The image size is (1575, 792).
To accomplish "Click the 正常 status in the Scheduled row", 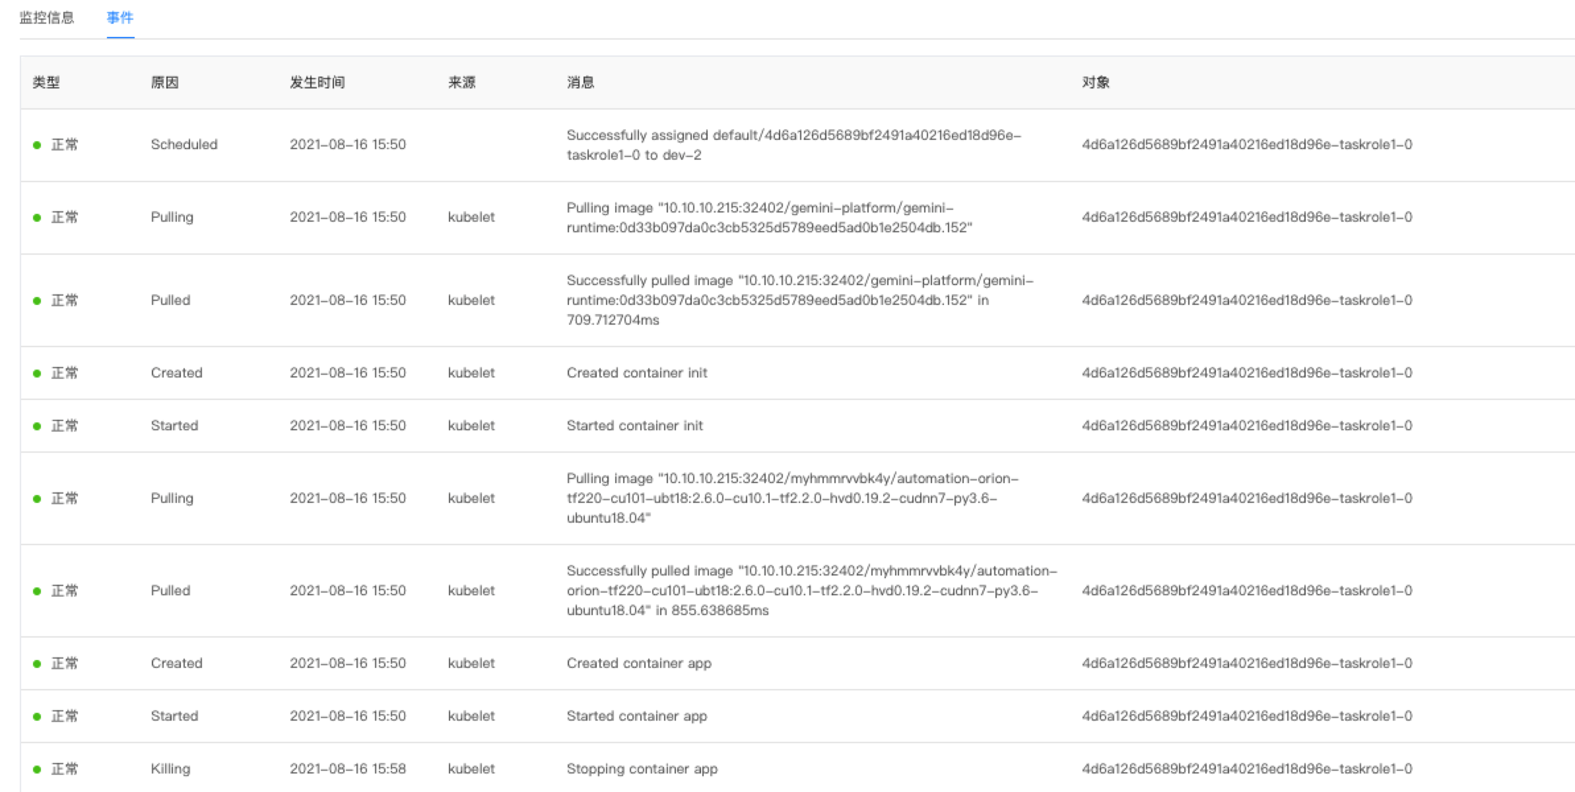I will point(64,145).
